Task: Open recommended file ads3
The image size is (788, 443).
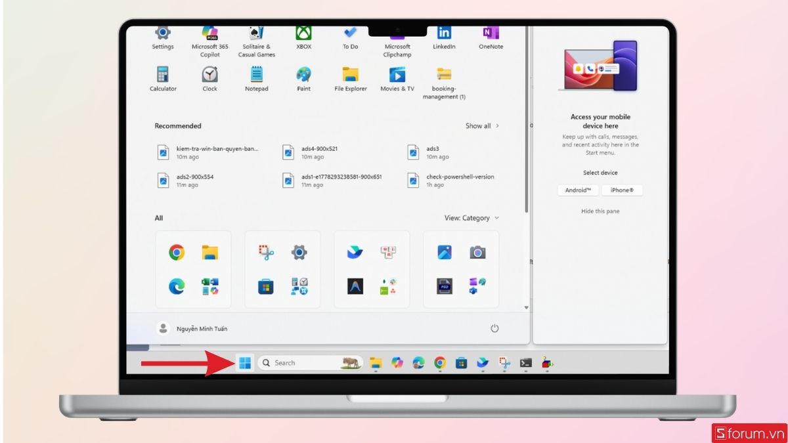Action: 428,152
